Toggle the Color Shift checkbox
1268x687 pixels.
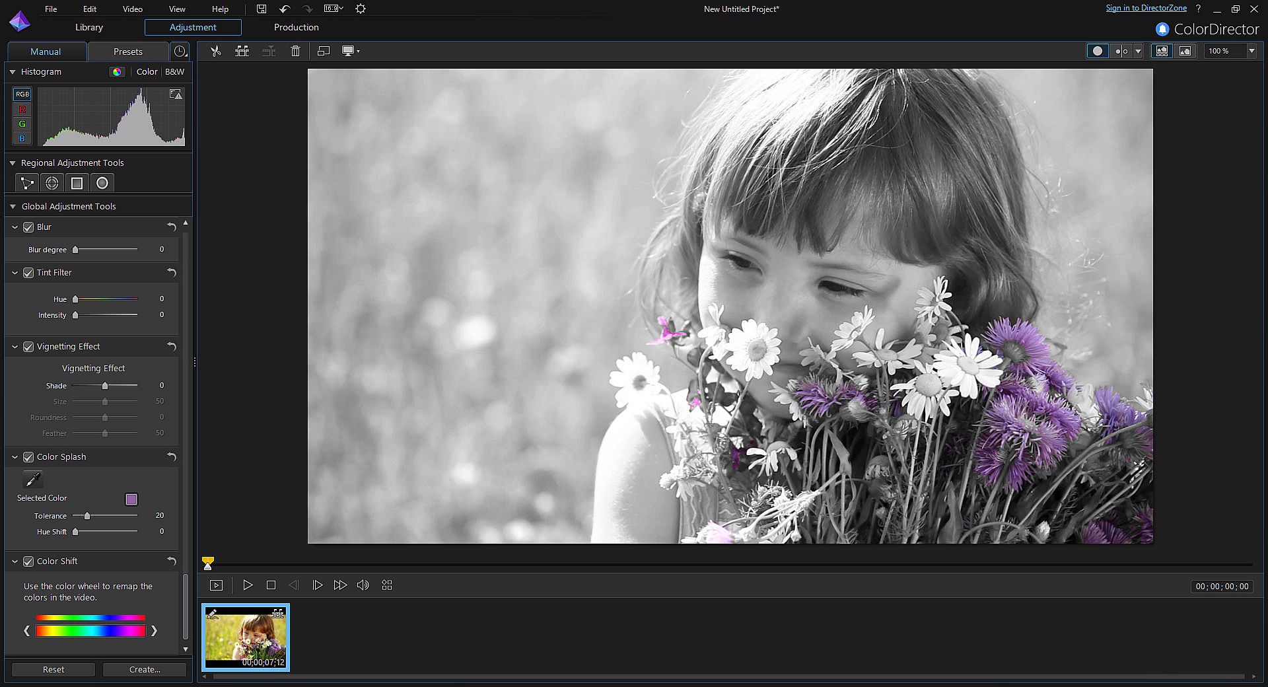[x=28, y=561]
